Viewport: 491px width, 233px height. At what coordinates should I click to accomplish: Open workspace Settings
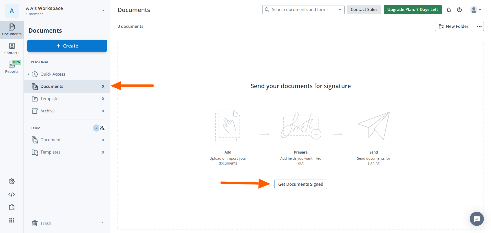coord(12,181)
